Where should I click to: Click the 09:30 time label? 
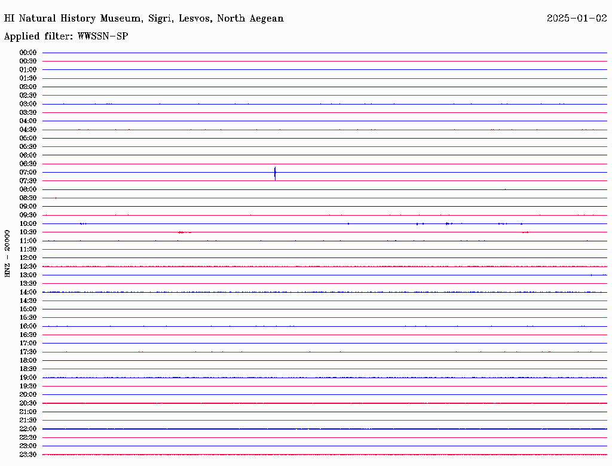point(28,215)
